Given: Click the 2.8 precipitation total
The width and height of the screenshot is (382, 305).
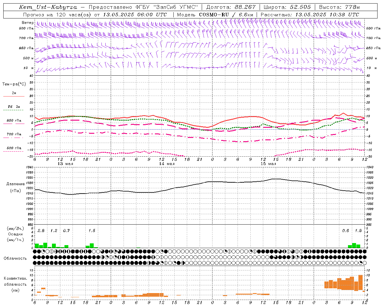Looking at the screenshot, I should coord(41,231).
